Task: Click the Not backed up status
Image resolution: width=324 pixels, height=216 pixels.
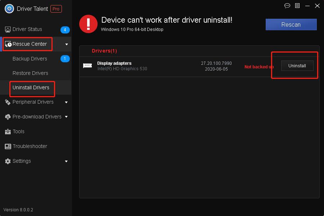Action: [x=259, y=67]
